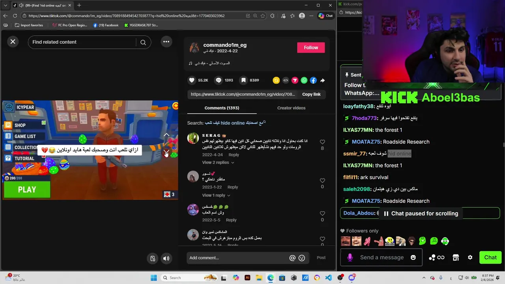Open (19) Facebook bookmark
505x284 pixels.
[x=106, y=25]
